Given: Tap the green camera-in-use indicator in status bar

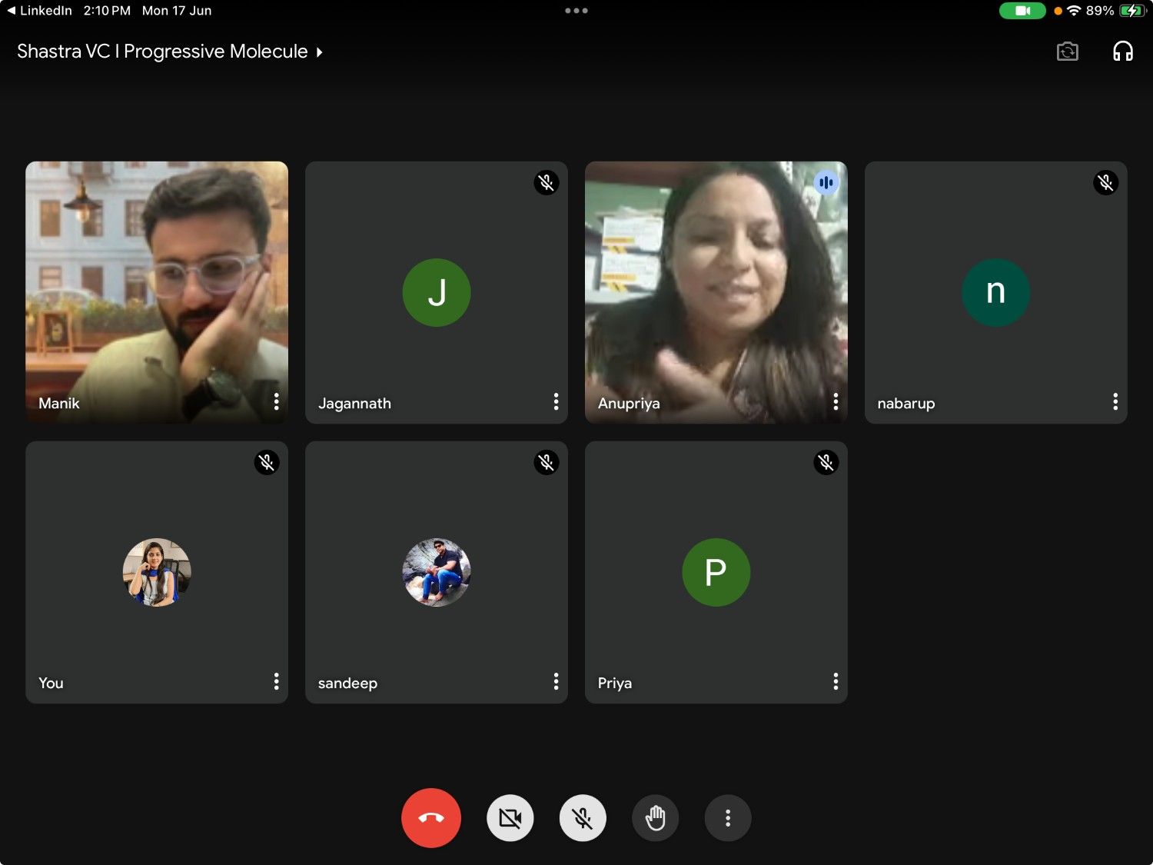Looking at the screenshot, I should pyautogui.click(x=1022, y=11).
